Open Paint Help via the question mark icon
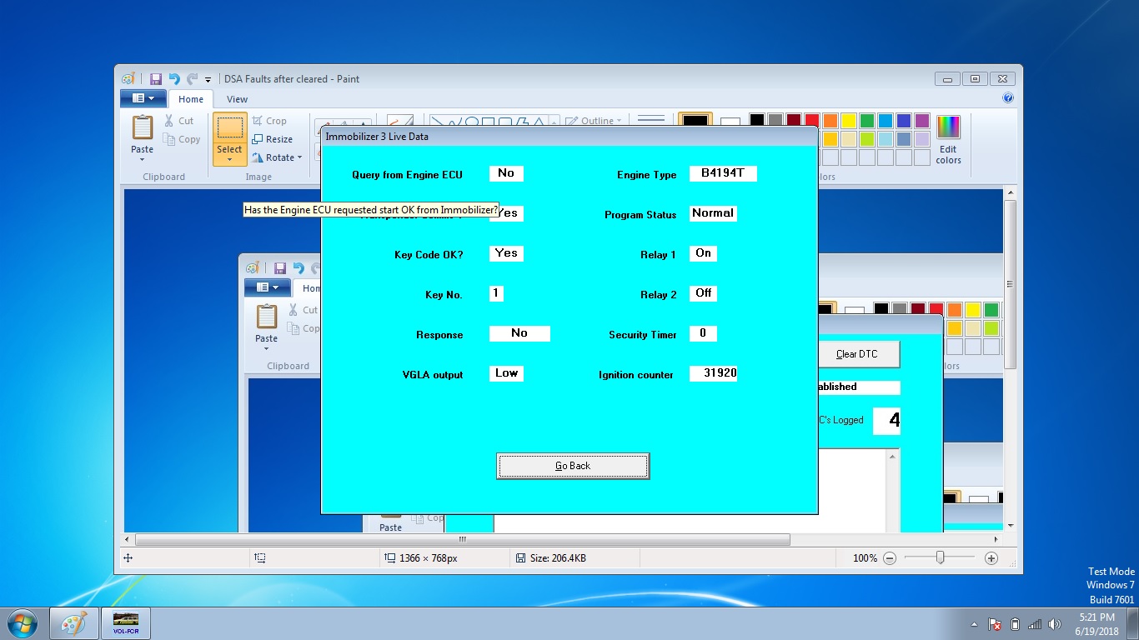The height and width of the screenshot is (640, 1139). [1007, 98]
